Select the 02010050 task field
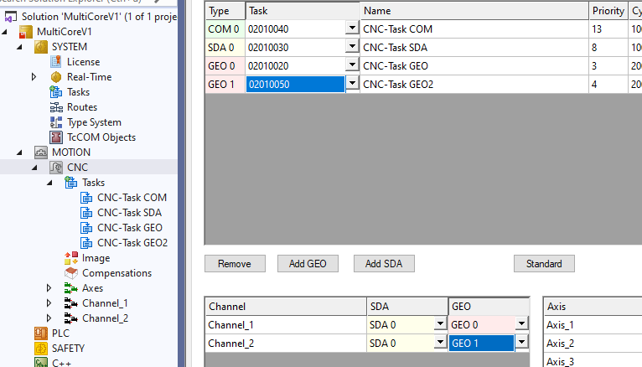The image size is (642, 367). click(295, 85)
